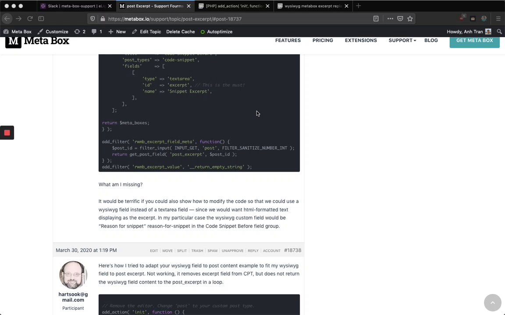505x315 pixels.
Task: Click TRASH on reply #18738
Action: pos(197,251)
